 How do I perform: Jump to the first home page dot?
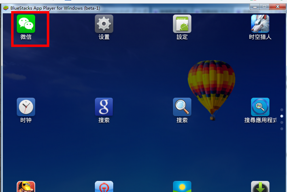[282, 110]
